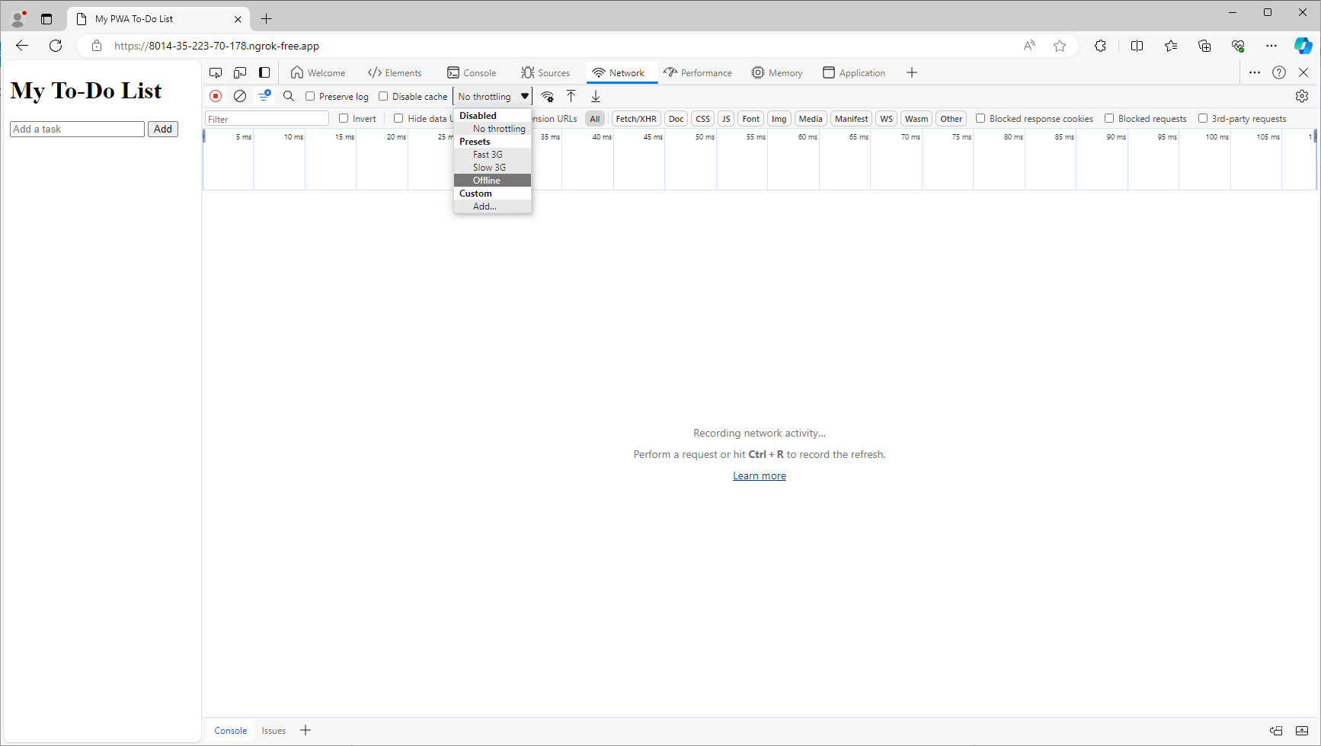Enable the Preserve log checkbox

[x=310, y=97]
